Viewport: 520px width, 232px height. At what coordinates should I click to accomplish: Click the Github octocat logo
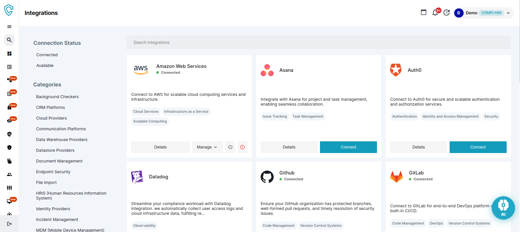(x=267, y=177)
